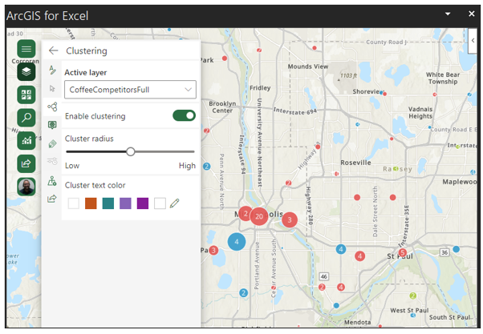Open the Basemap gallery button

point(26,95)
